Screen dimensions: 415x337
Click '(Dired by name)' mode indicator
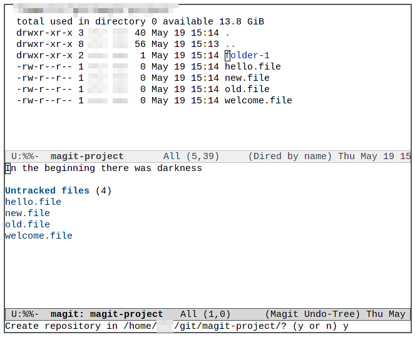290,157
